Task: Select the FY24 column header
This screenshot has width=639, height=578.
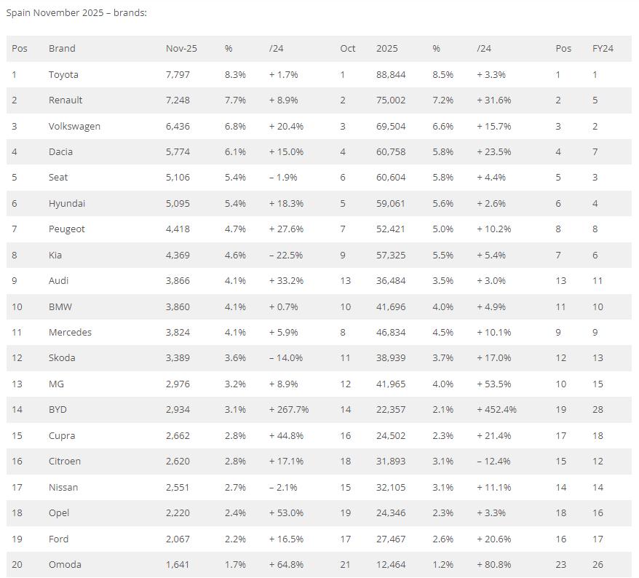Action: pyautogui.click(x=603, y=49)
